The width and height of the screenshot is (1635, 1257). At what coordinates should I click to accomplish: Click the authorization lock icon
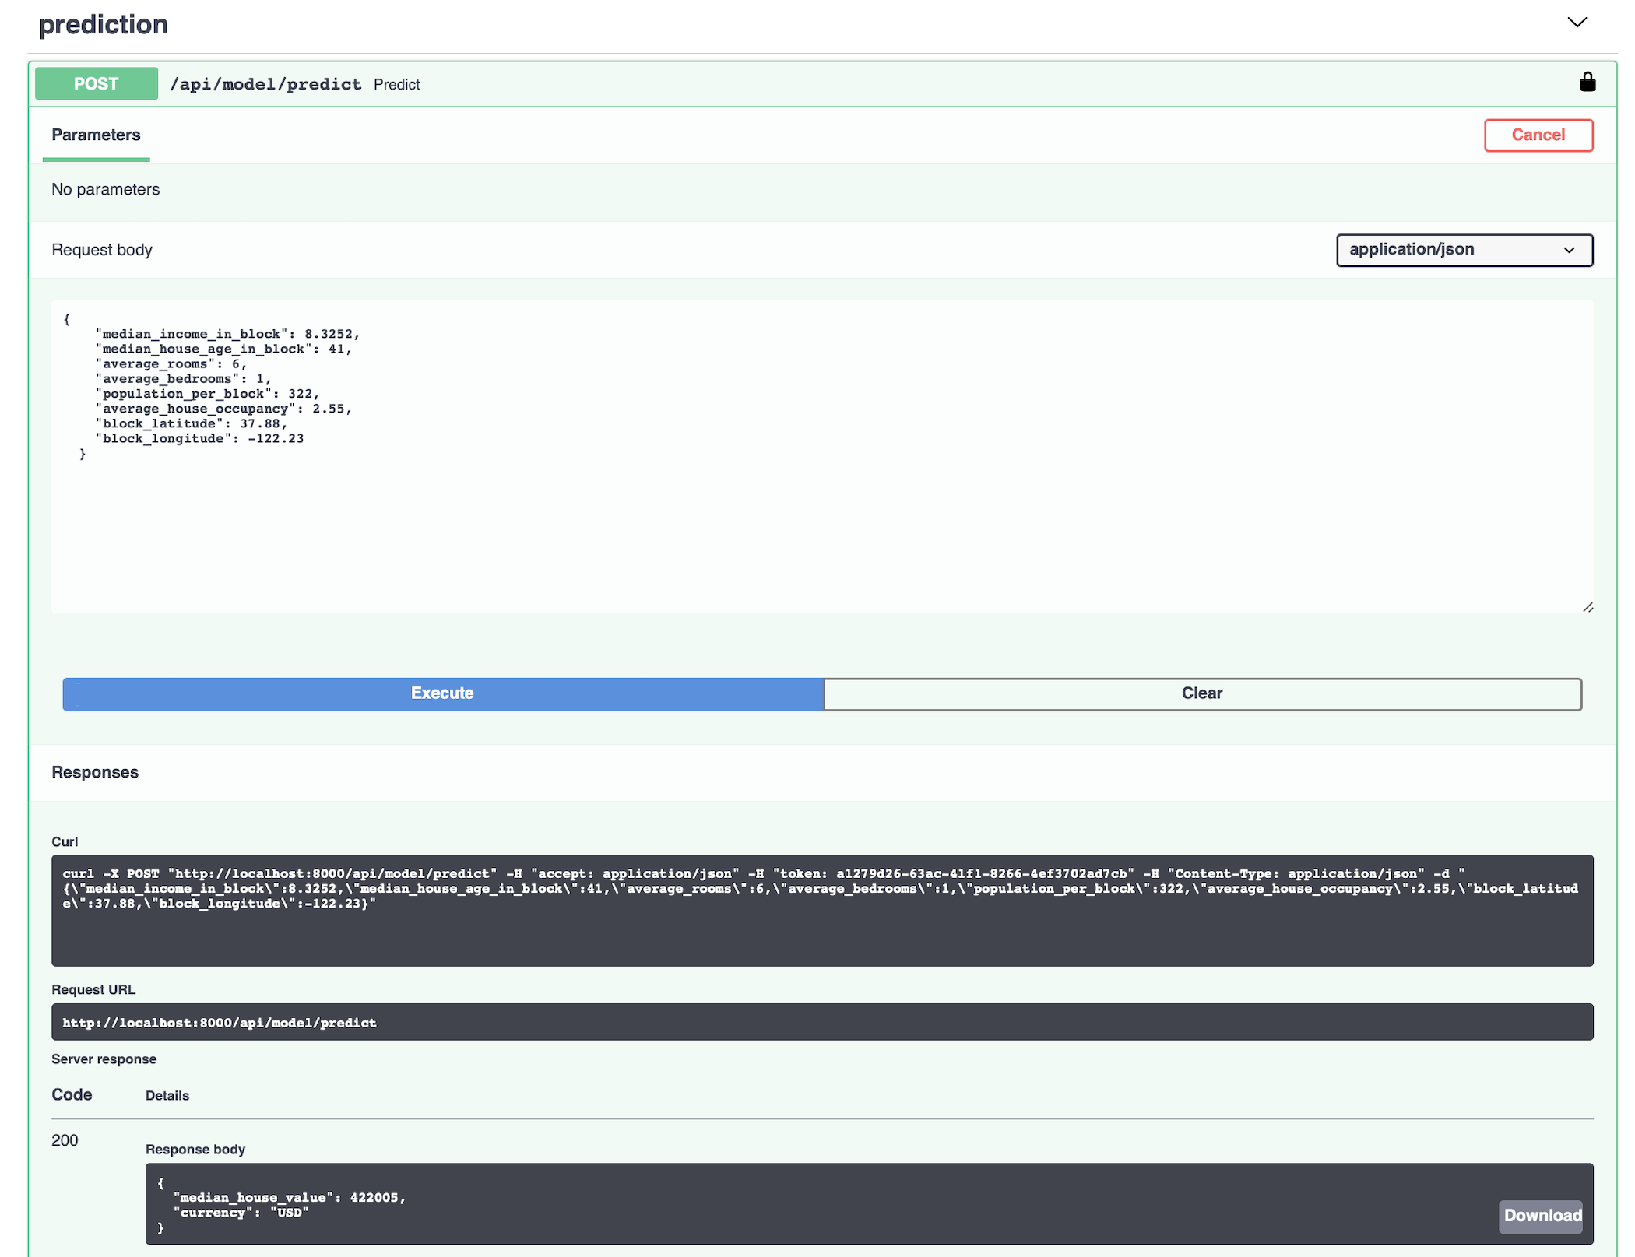(1587, 83)
